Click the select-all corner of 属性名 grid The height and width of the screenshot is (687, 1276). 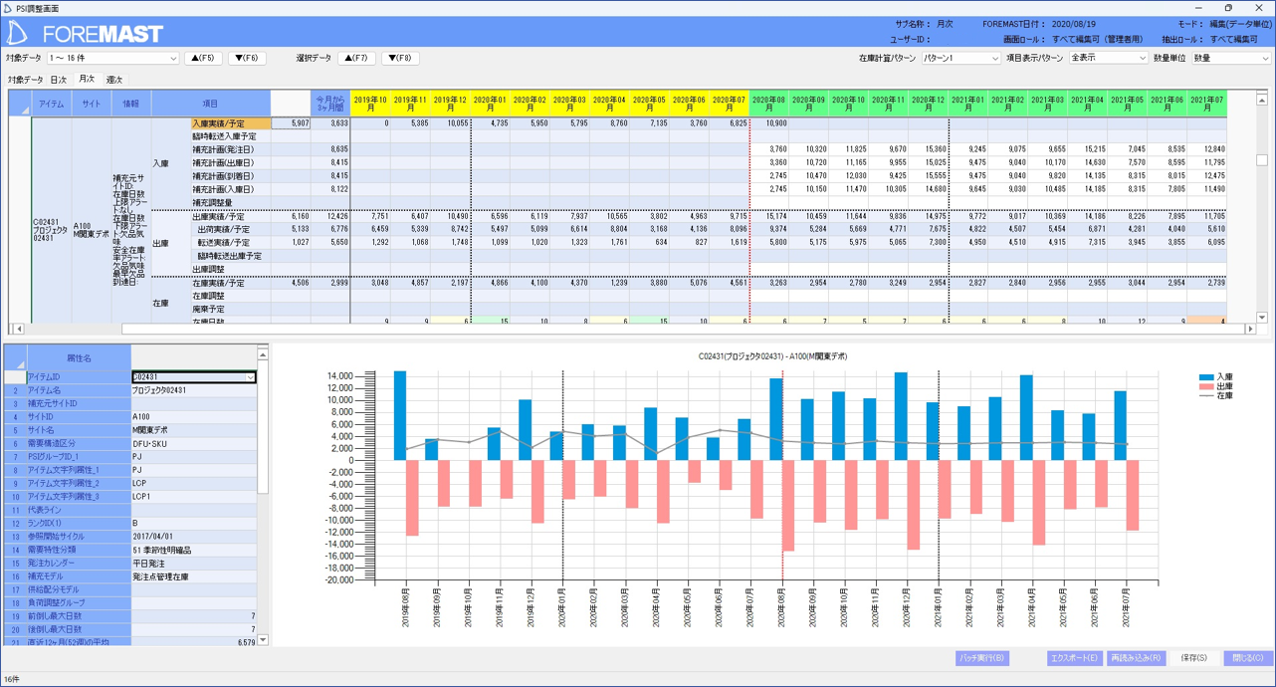coord(15,357)
